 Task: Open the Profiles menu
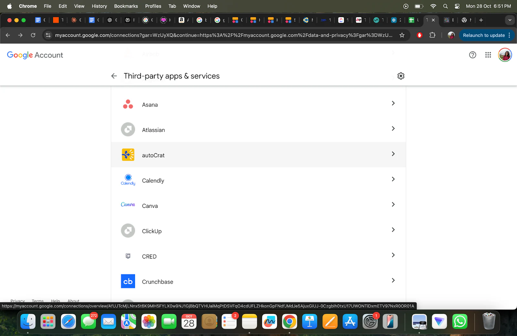[153, 6]
